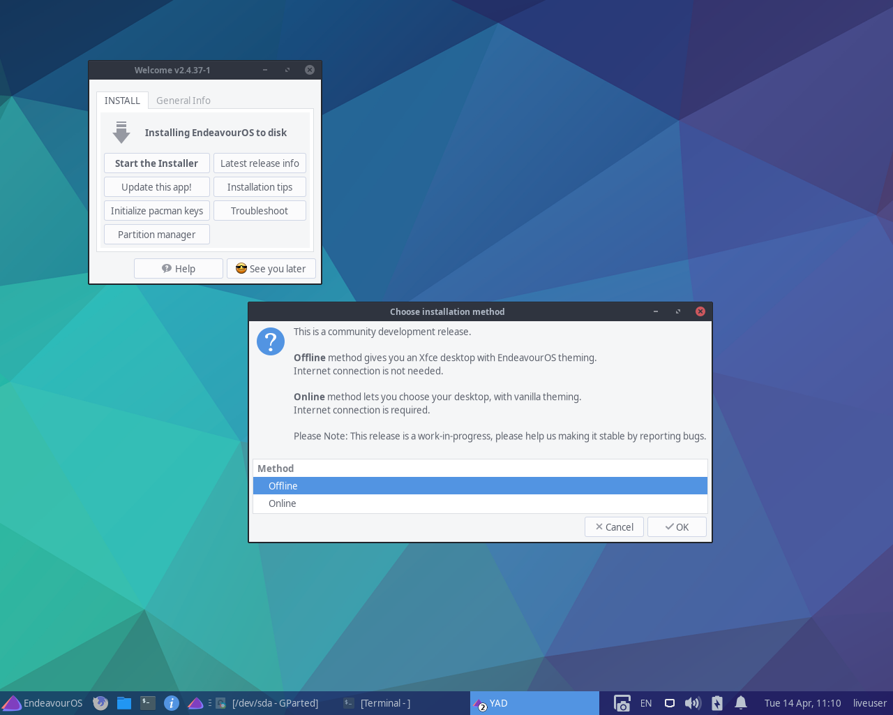Click the EndeavourOS logo launcher beside the info icon
Image resolution: width=893 pixels, height=715 pixels.
(x=195, y=703)
